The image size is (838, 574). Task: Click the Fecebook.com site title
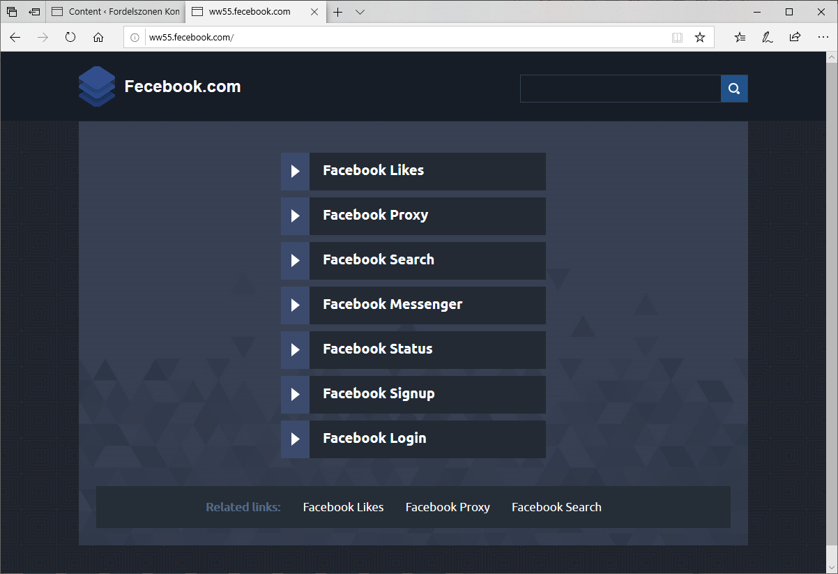click(183, 86)
